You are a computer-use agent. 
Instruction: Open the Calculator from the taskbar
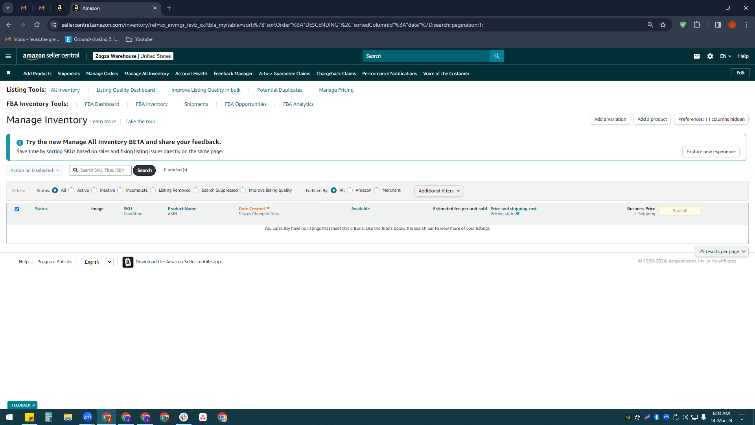[49, 417]
